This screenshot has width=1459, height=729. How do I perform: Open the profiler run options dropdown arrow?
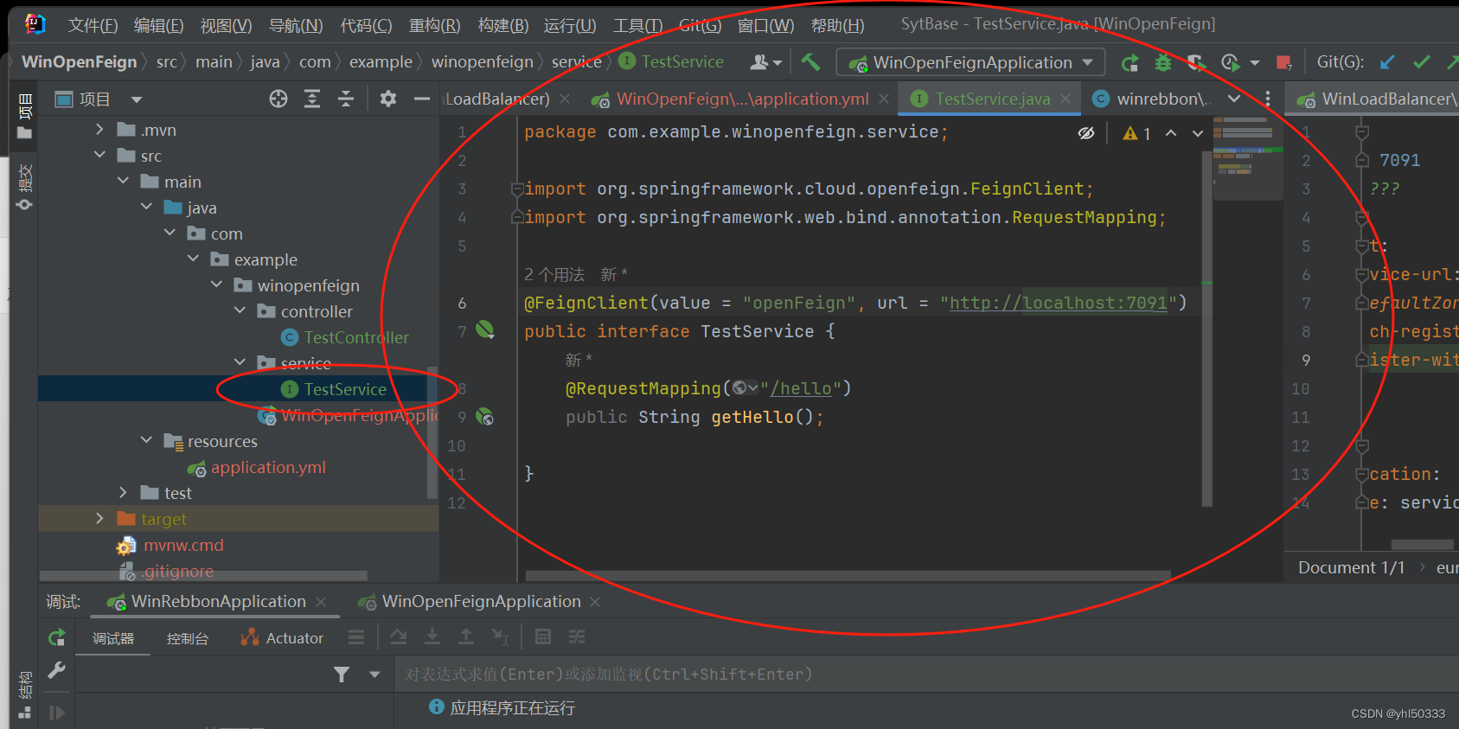tap(1255, 62)
